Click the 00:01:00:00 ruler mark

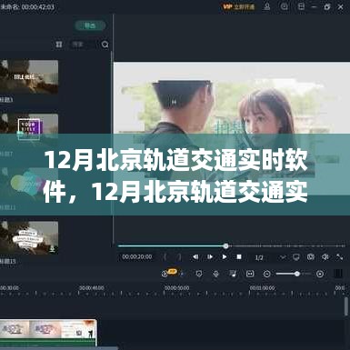[x=263, y=287]
